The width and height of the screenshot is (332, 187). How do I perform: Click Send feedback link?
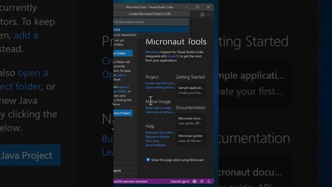point(156,145)
